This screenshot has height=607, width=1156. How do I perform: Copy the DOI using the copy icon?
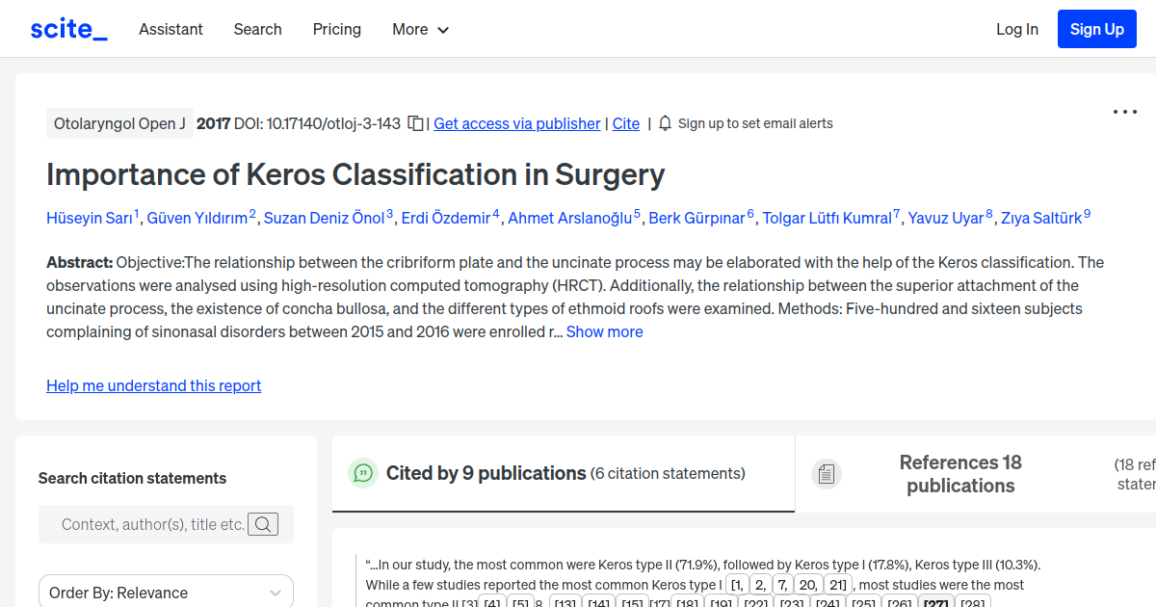pos(414,123)
